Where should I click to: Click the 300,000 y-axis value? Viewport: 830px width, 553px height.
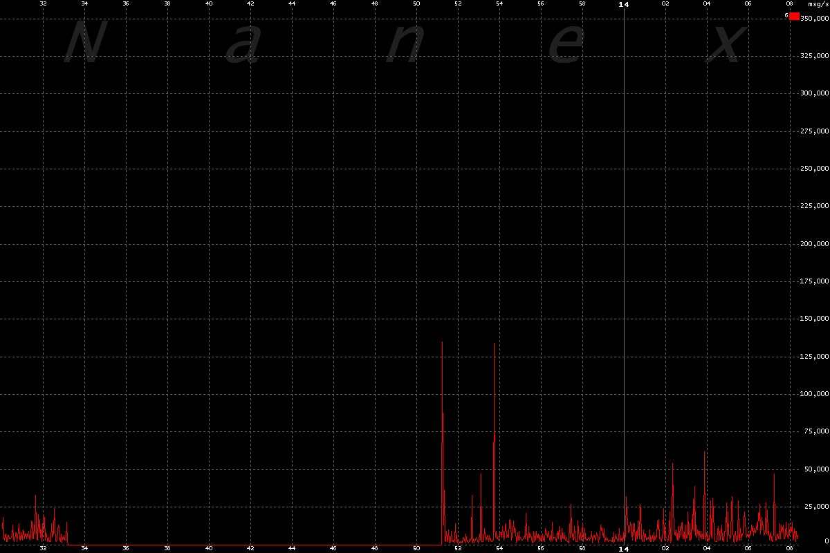pyautogui.click(x=813, y=93)
